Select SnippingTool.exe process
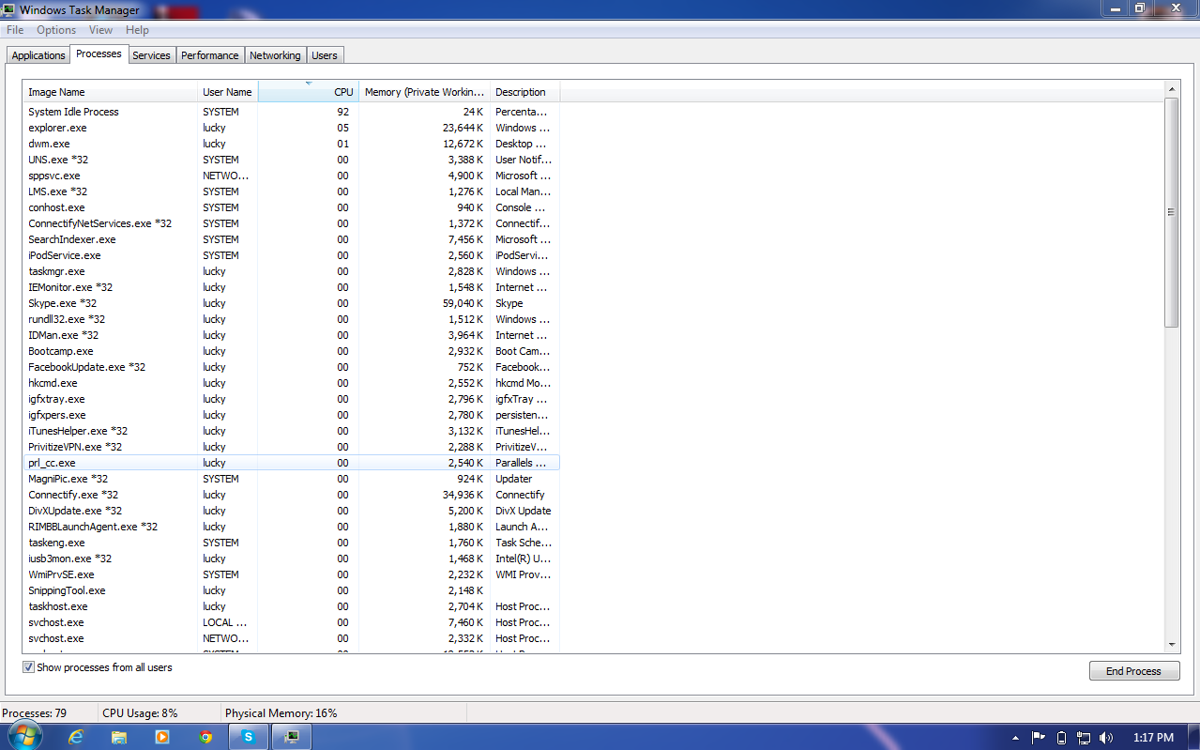Screen dimensions: 1200x750 click(291, 590)
